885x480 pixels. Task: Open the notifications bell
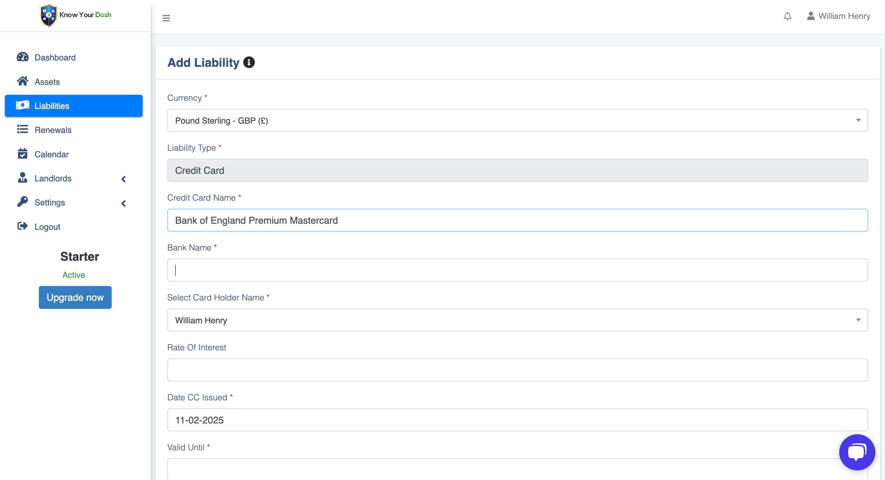pyautogui.click(x=787, y=16)
